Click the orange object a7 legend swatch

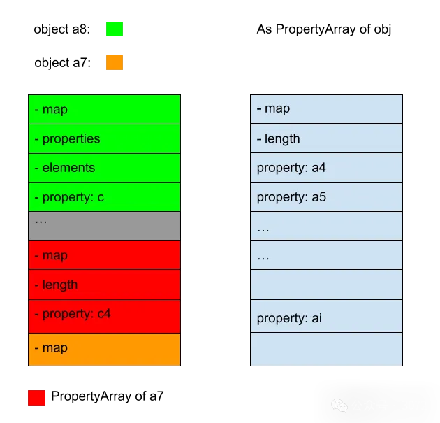115,62
